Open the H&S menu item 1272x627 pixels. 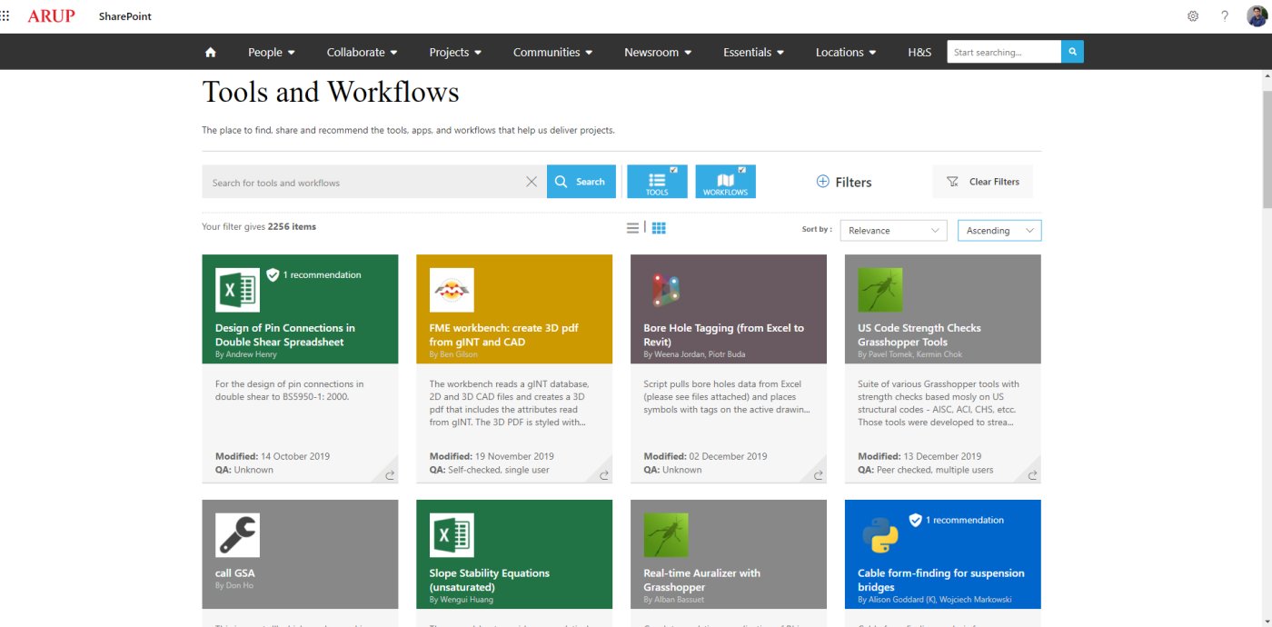[x=919, y=52]
